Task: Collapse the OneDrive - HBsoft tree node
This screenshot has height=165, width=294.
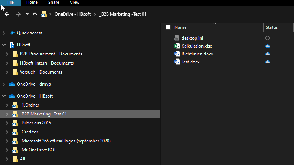Action: (x=4, y=96)
